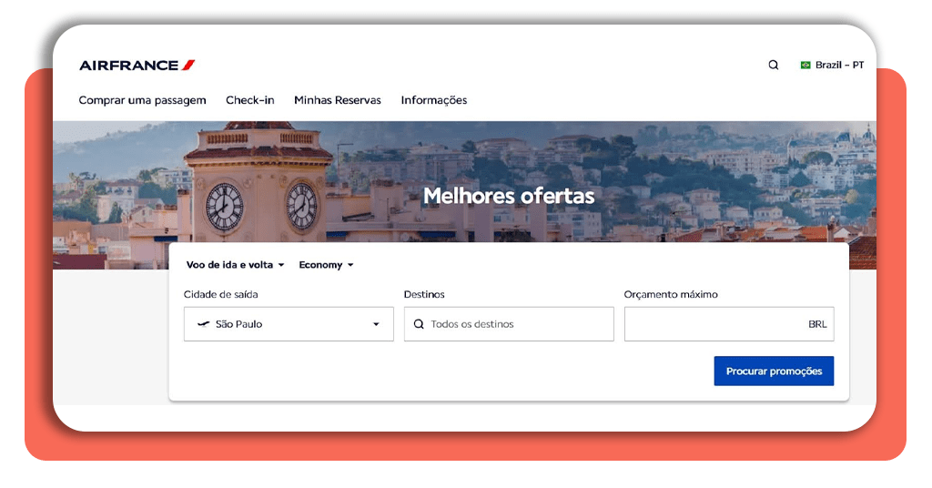Open the Cidade de saída São Paulo dropdown
Screen dimensions: 932x488
point(289,324)
